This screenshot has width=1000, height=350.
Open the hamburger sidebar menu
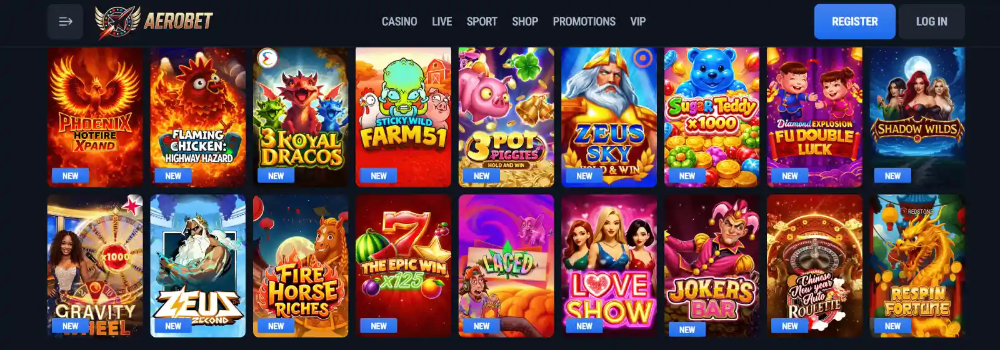pos(65,21)
